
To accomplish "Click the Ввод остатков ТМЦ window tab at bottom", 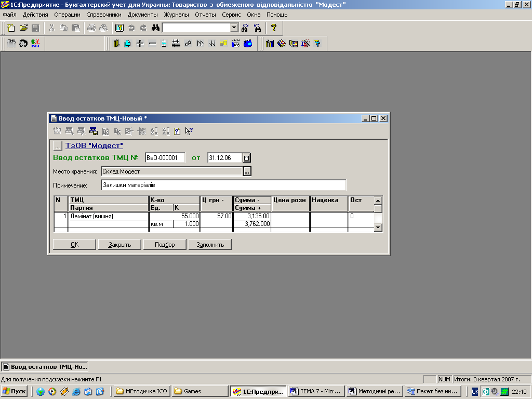I will [x=45, y=367].
